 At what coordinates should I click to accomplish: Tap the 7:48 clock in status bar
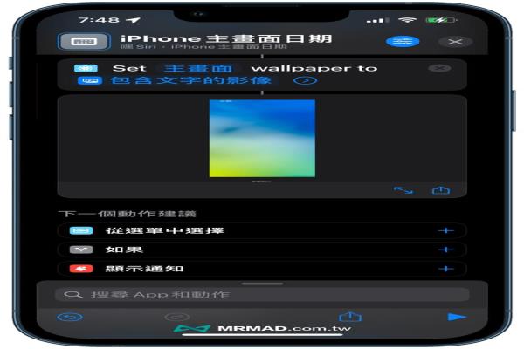point(99,20)
